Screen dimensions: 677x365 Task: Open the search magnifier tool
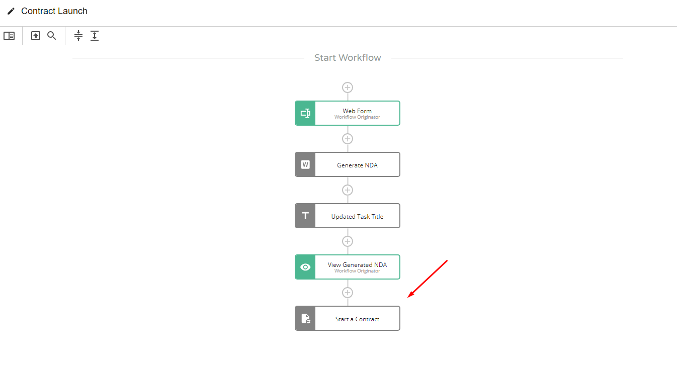click(52, 36)
